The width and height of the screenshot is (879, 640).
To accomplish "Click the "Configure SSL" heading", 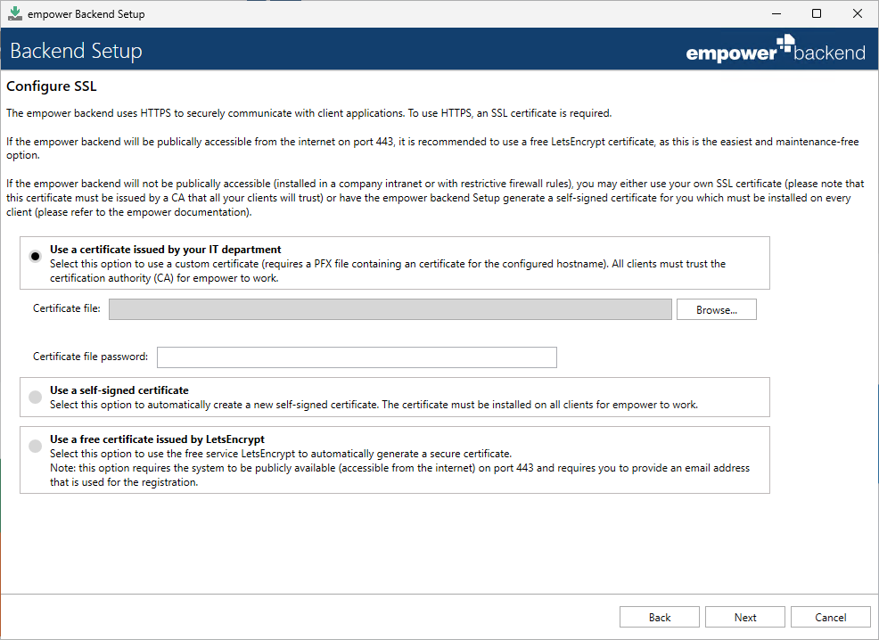I will click(52, 86).
